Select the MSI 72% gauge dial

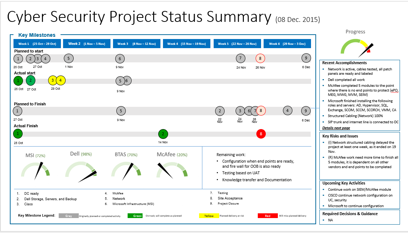[35, 171]
